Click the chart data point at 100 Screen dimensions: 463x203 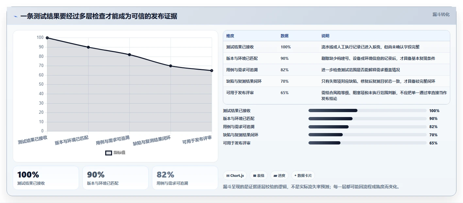(x=47, y=38)
